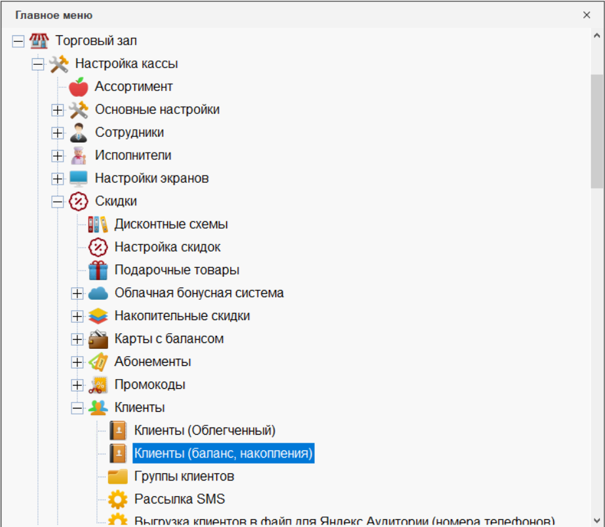
Task: Click the cloud Облачная бонусная система icon
Action: [x=98, y=293]
